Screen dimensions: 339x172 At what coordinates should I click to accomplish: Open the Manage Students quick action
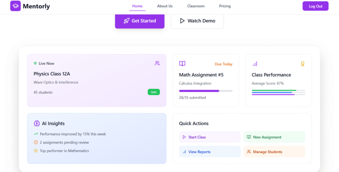click(x=274, y=152)
